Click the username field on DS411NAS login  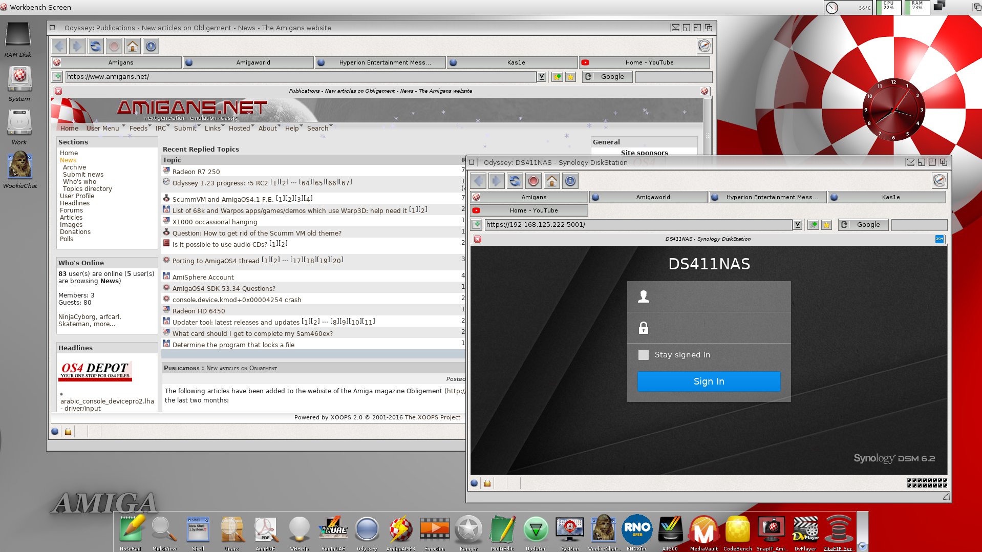click(709, 297)
